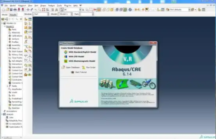Collapse the Analysis tree node
Image resolution: width=216 pixels, height=139 pixels.
[x=2, y=114]
